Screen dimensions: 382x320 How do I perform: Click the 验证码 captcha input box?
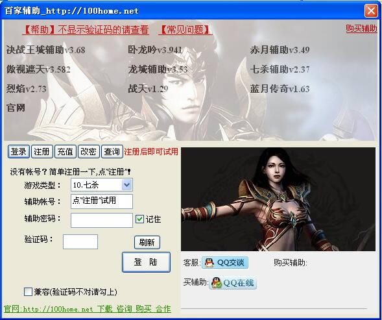click(x=80, y=241)
